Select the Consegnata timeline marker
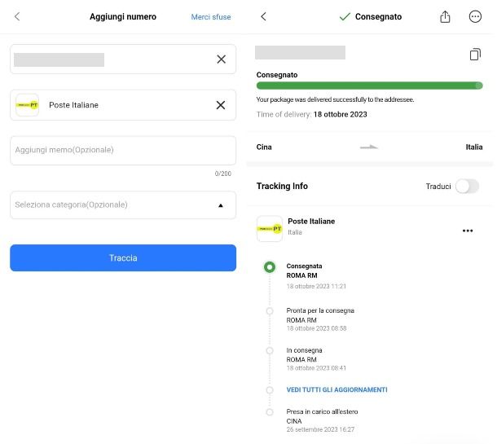This screenshot has height=444, width=497. [x=270, y=267]
